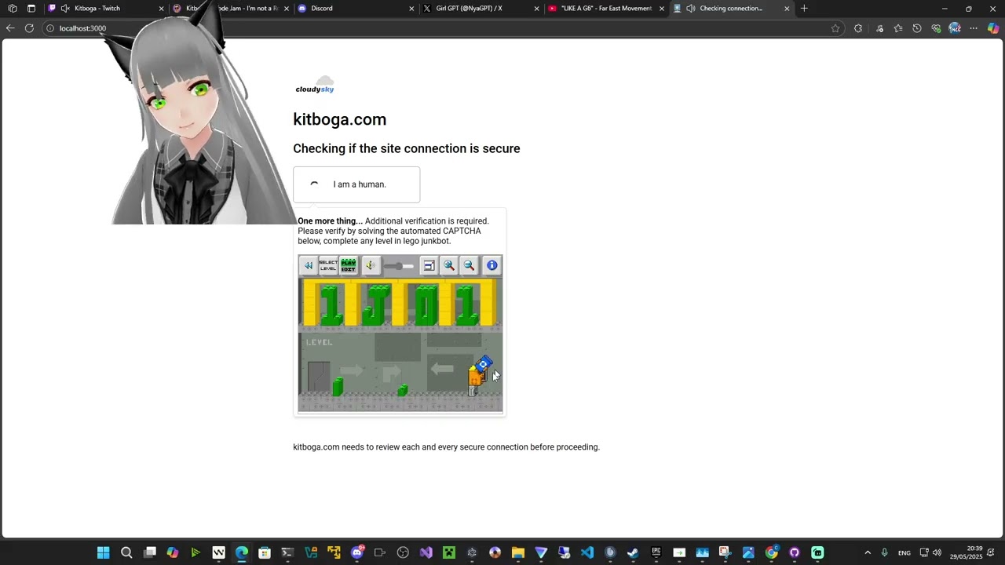Open Google Chrome from taskbar
Screen dimensions: 1005x565
[x=771, y=552]
